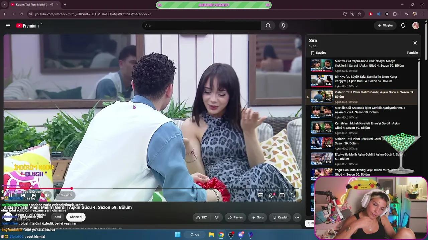Open the YouTube guide hamburger menu
The image size is (428, 240).
click(8, 26)
